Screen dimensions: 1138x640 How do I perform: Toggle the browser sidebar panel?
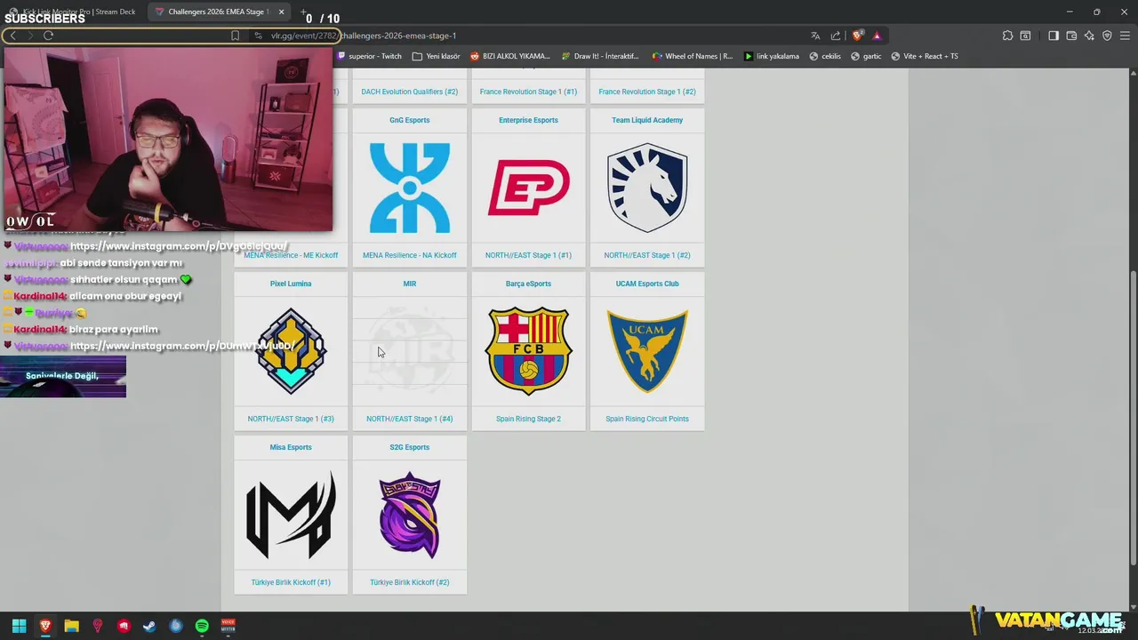1053,36
